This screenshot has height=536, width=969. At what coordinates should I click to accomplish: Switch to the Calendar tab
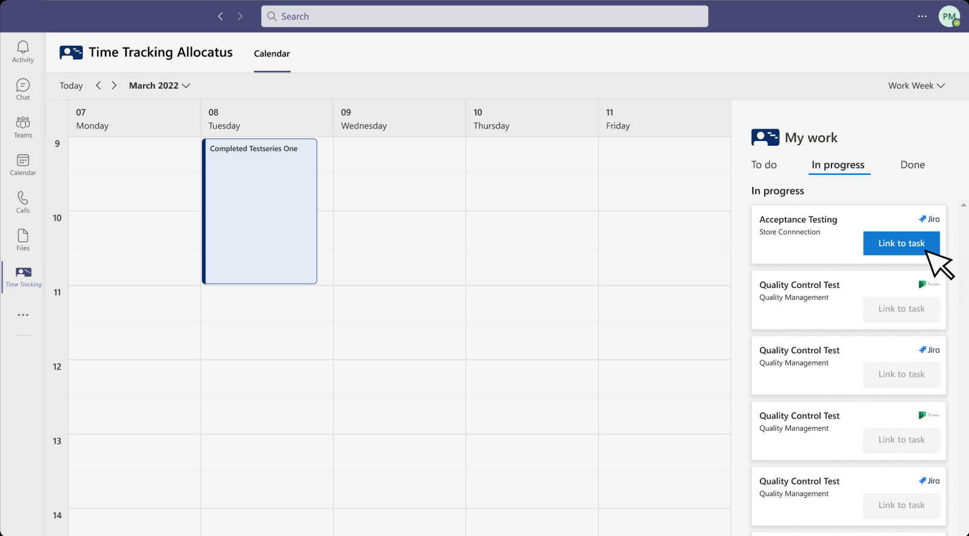coord(272,53)
